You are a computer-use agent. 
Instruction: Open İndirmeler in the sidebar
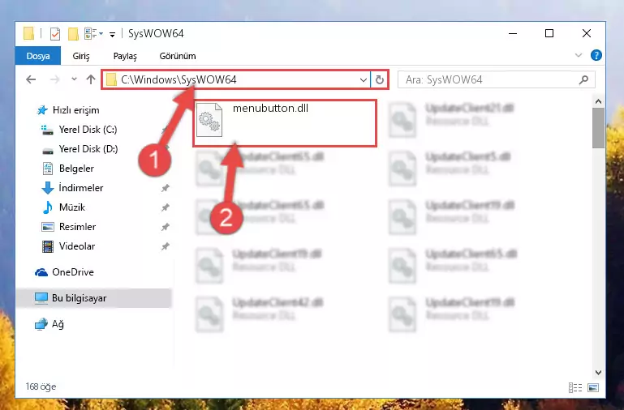72,188
